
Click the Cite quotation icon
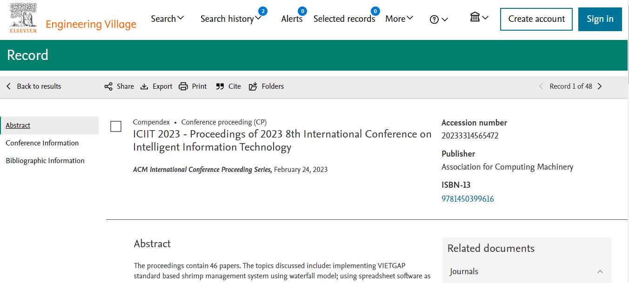pyautogui.click(x=220, y=86)
